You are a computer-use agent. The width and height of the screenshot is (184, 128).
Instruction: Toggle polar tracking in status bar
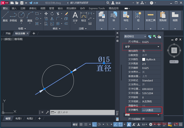(x=99, y=124)
